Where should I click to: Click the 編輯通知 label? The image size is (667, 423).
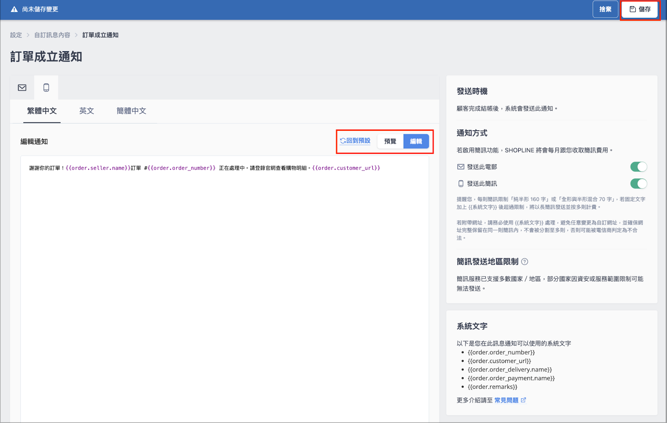pos(34,142)
